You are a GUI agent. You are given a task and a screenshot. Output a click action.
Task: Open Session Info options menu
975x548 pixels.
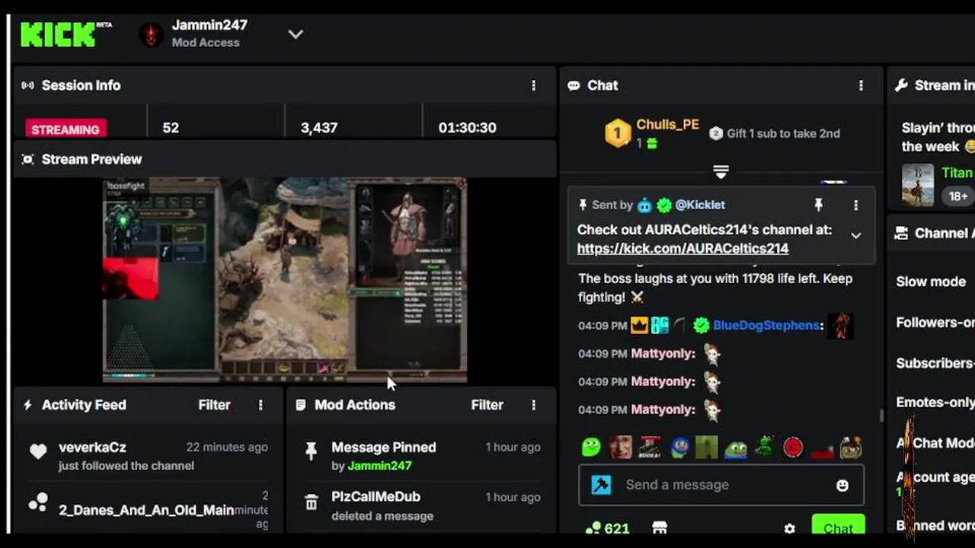coord(533,85)
